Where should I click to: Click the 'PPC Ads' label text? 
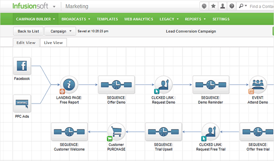(22, 116)
